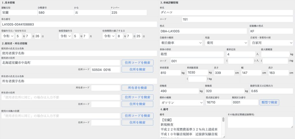Click the registration day field showing 26

click(37, 36)
